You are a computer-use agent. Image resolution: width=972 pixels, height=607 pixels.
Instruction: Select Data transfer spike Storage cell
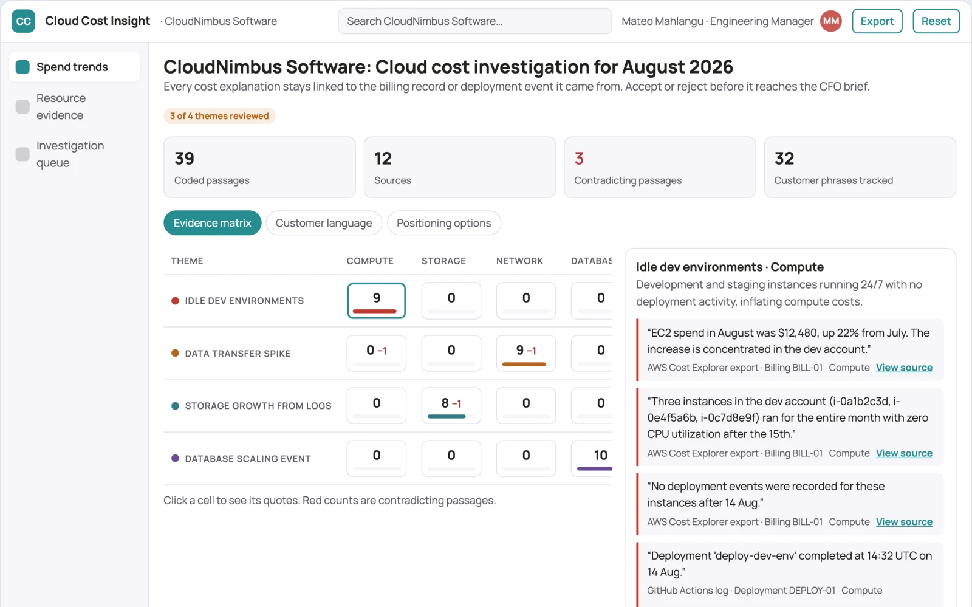[x=451, y=353]
